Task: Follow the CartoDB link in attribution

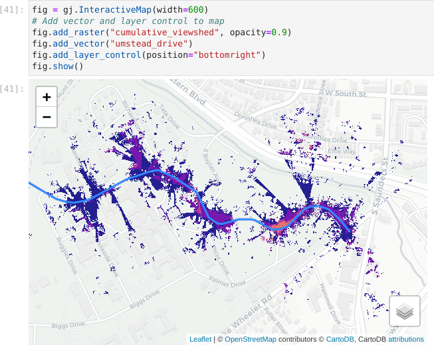Action: click(x=340, y=339)
